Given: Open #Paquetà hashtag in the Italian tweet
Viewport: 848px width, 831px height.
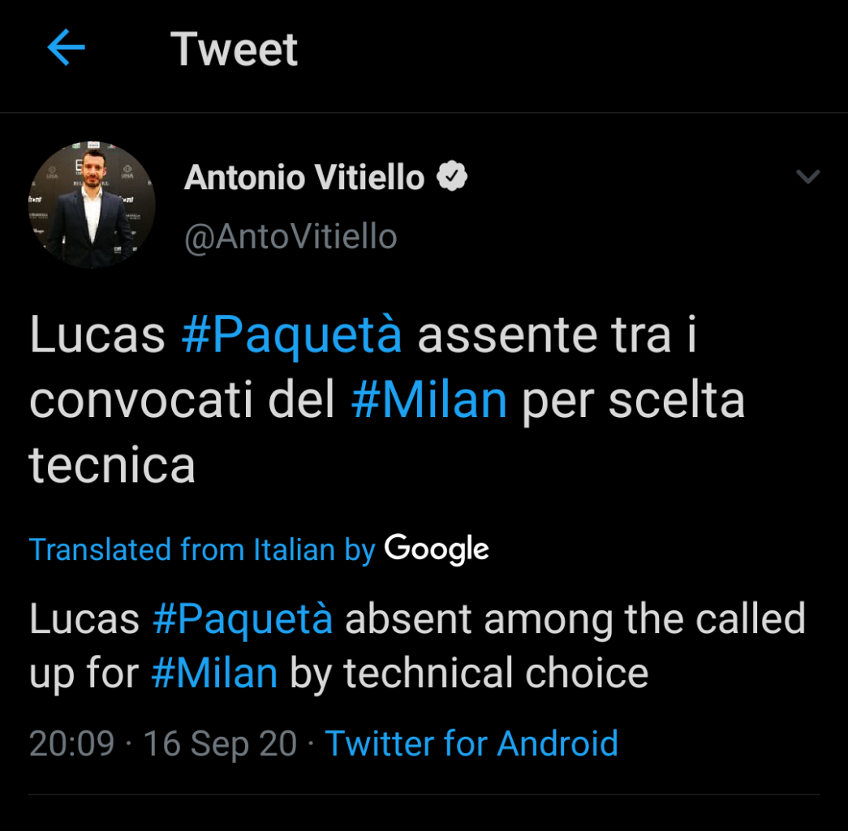Looking at the screenshot, I should (291, 336).
